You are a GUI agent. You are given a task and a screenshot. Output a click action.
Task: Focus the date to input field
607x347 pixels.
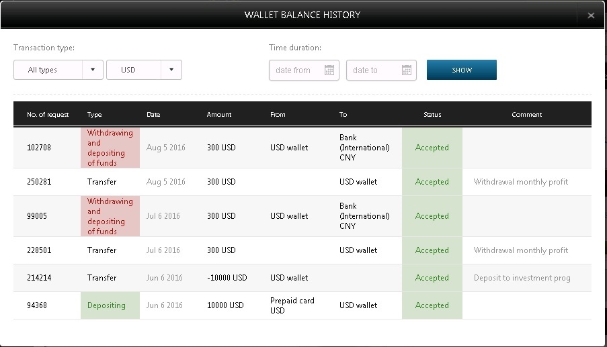click(371, 70)
